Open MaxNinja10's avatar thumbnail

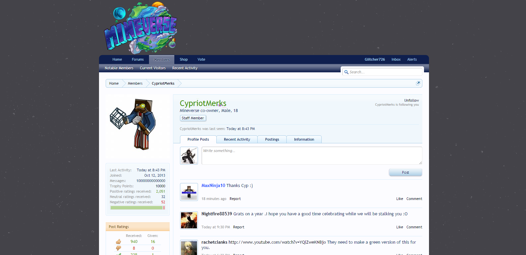click(189, 192)
